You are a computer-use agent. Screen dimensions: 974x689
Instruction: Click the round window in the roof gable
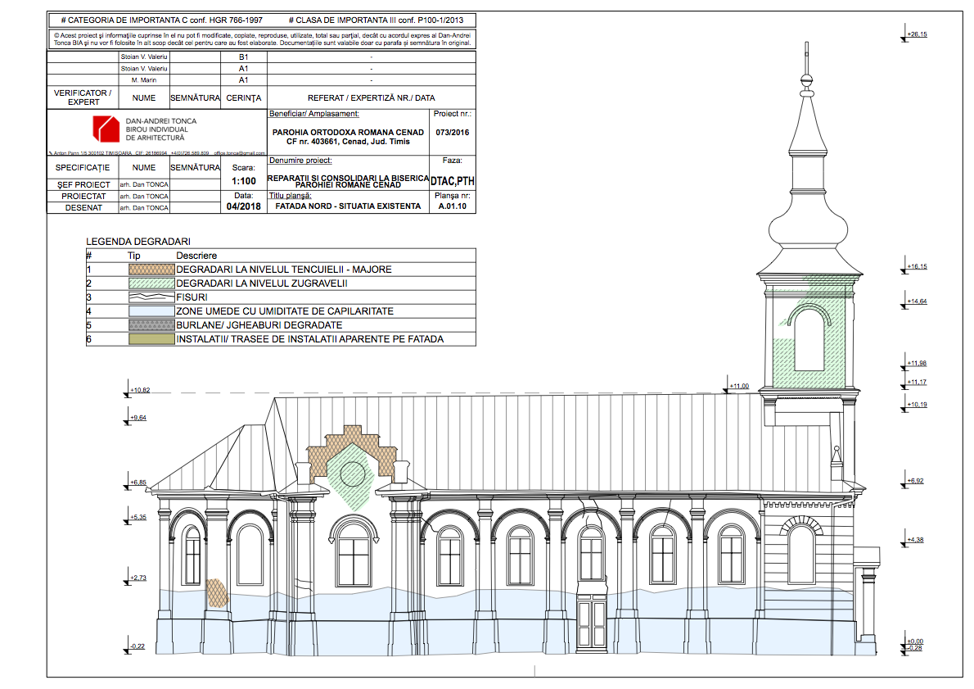pyautogui.click(x=351, y=472)
